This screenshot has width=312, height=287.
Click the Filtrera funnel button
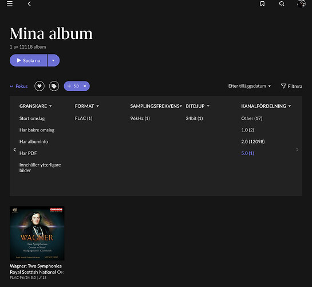click(x=291, y=86)
